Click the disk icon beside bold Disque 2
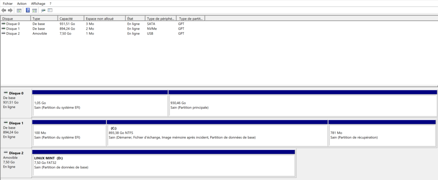The height and width of the screenshot is (180, 438). [x=6, y=153]
